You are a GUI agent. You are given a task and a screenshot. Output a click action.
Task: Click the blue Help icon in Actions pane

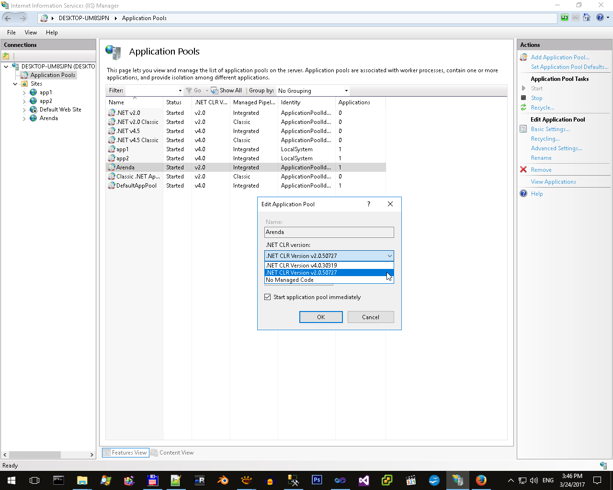[523, 194]
